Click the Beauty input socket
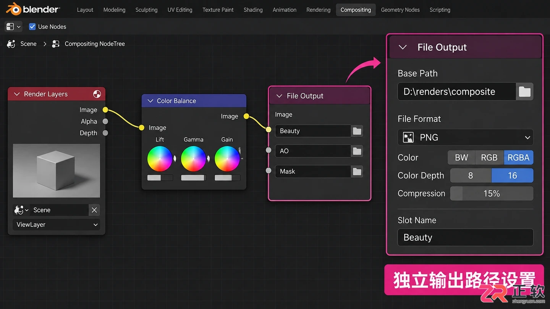 pyautogui.click(x=269, y=129)
